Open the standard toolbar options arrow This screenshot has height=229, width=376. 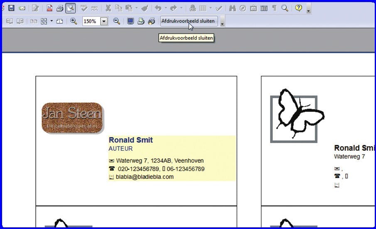308,9
